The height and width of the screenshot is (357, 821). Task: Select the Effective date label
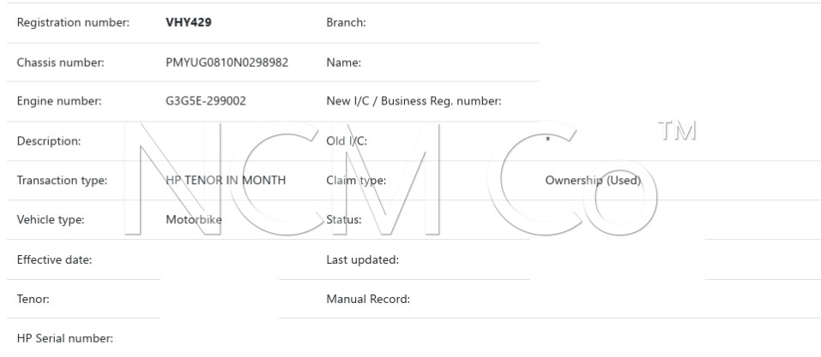click(x=55, y=260)
